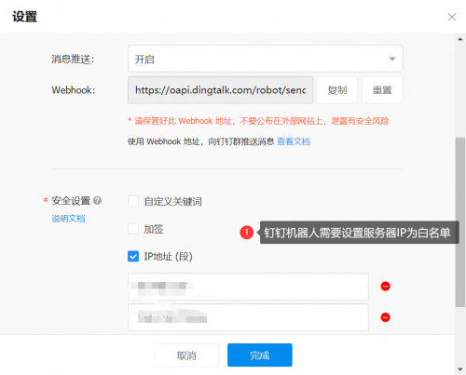The image size is (466, 375).
Task: Click the dialog vertical scrollbar thumb
Action: 460,222
